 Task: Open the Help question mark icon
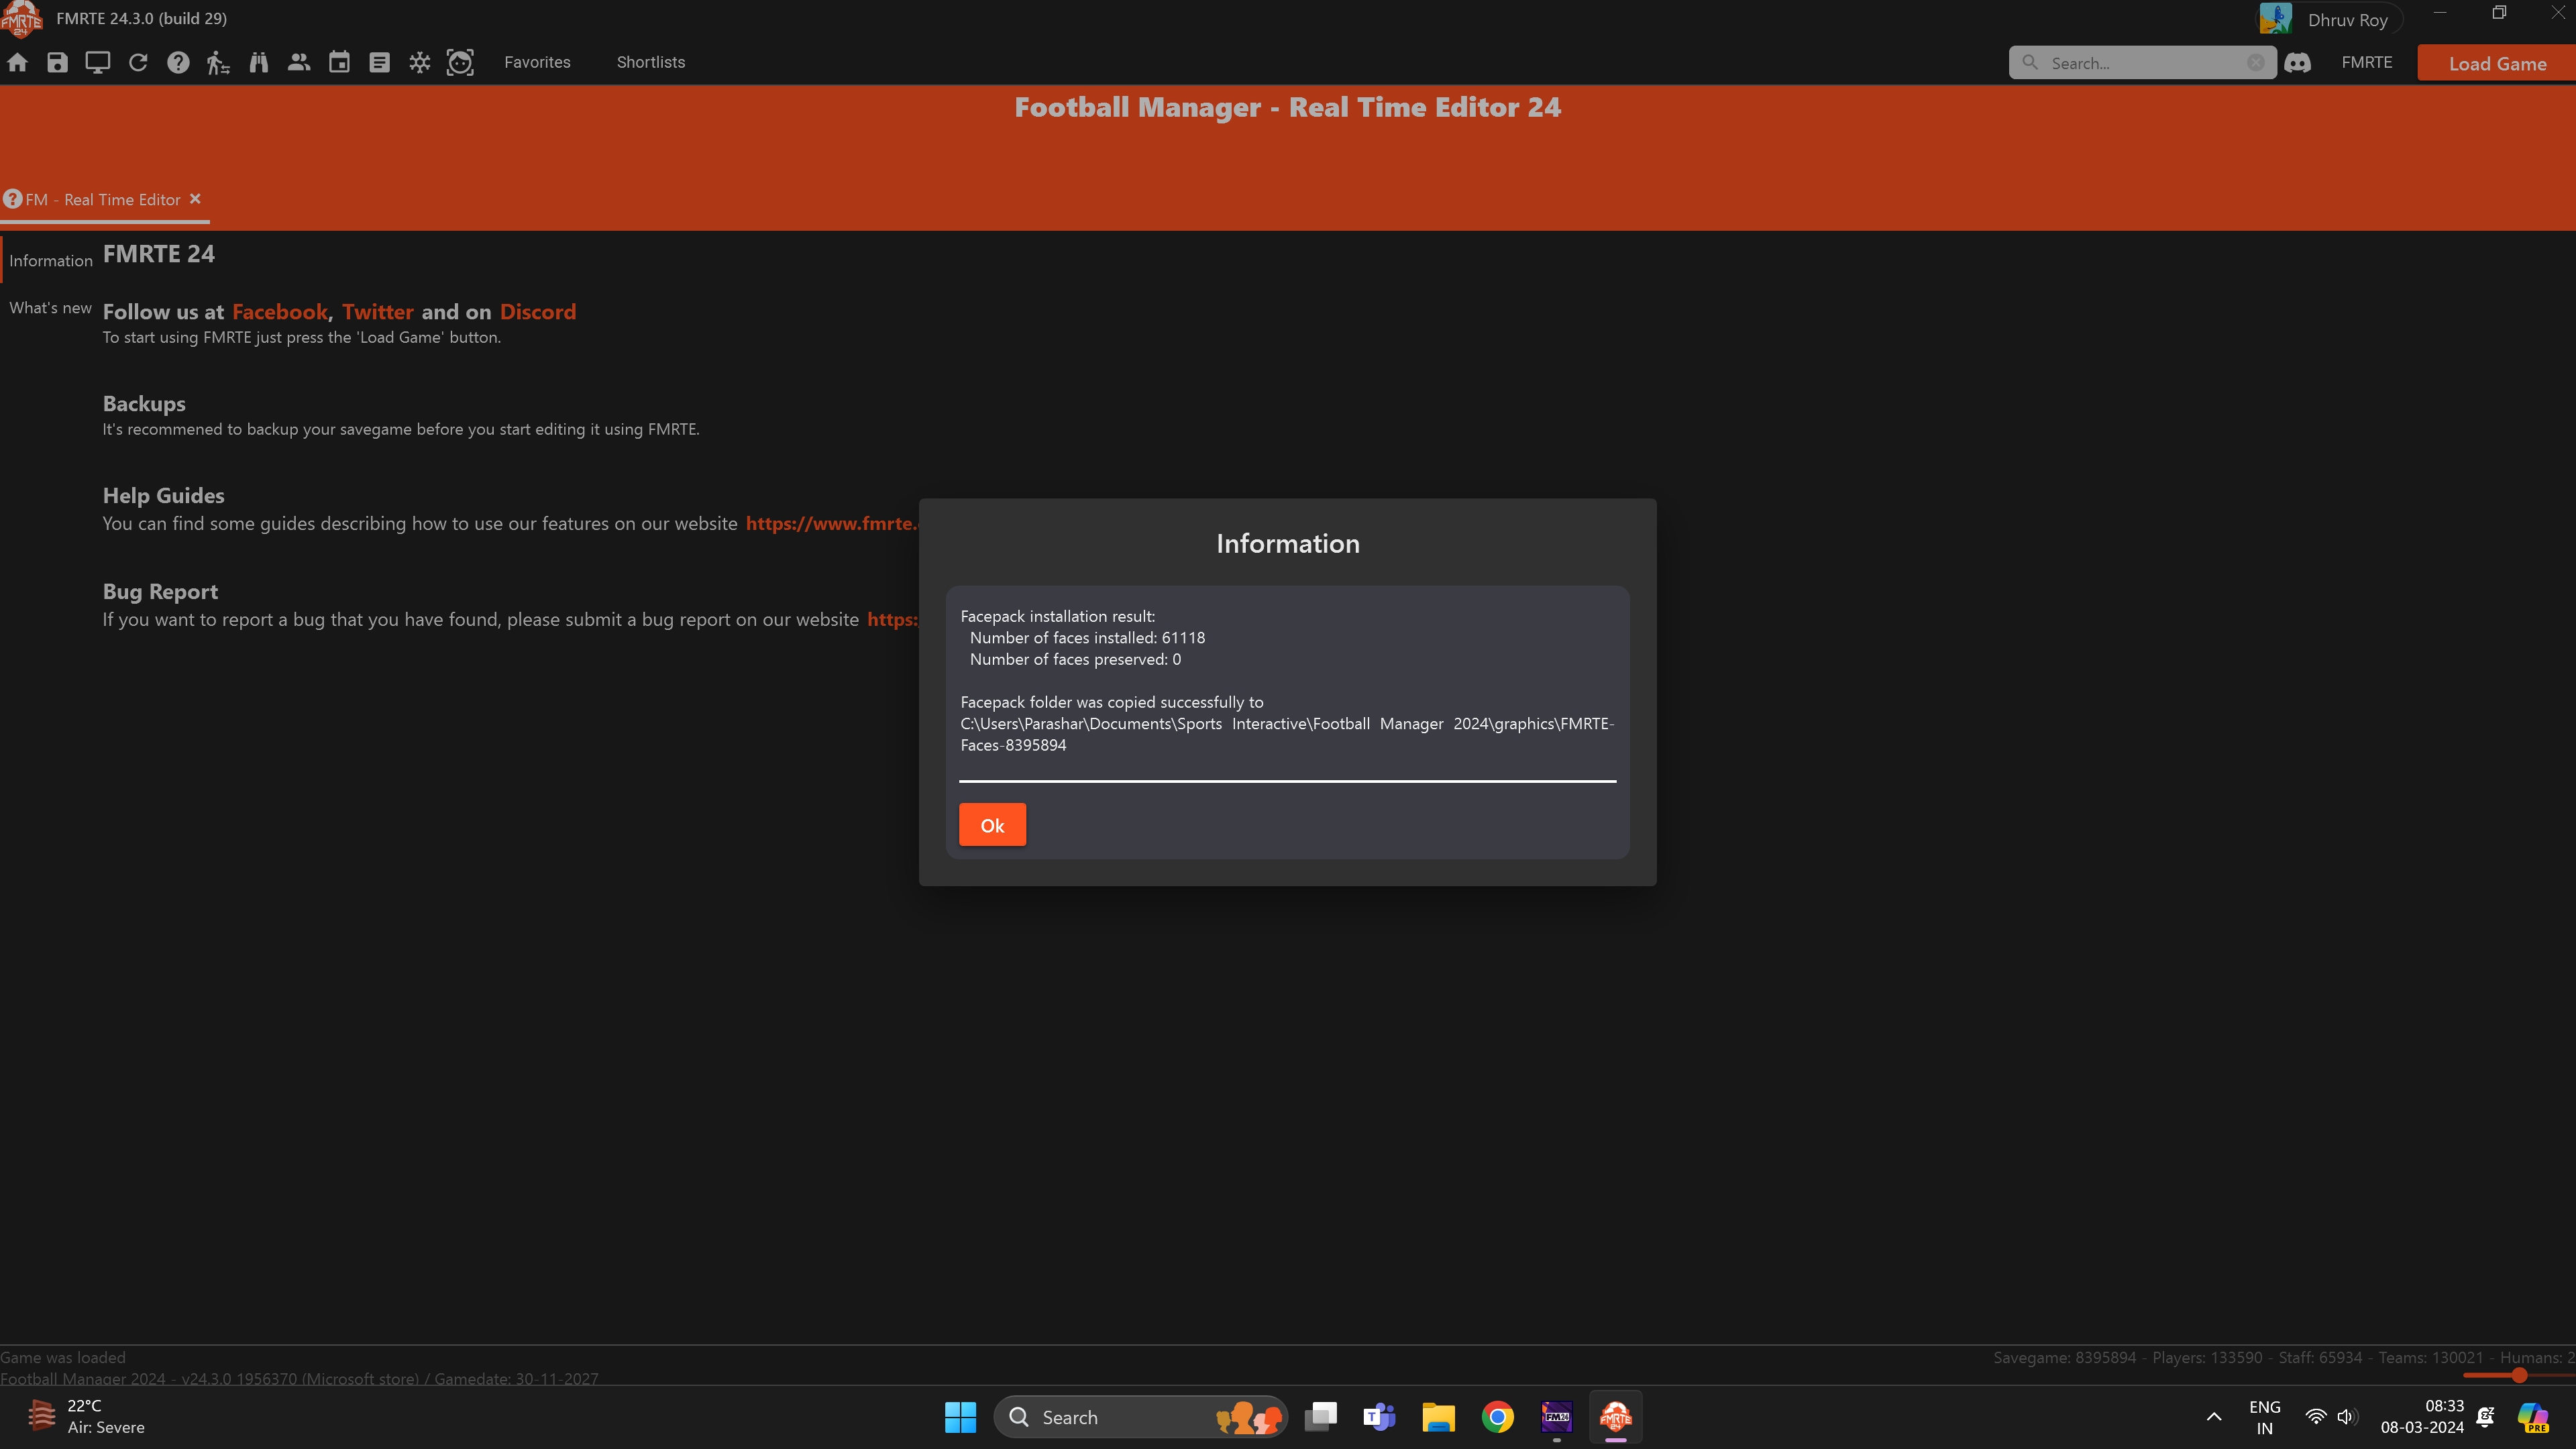point(178,62)
